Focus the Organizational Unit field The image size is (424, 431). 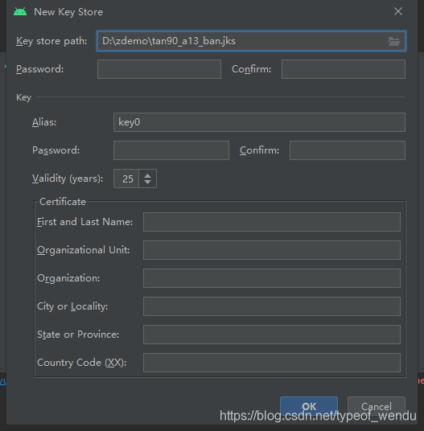(x=272, y=250)
